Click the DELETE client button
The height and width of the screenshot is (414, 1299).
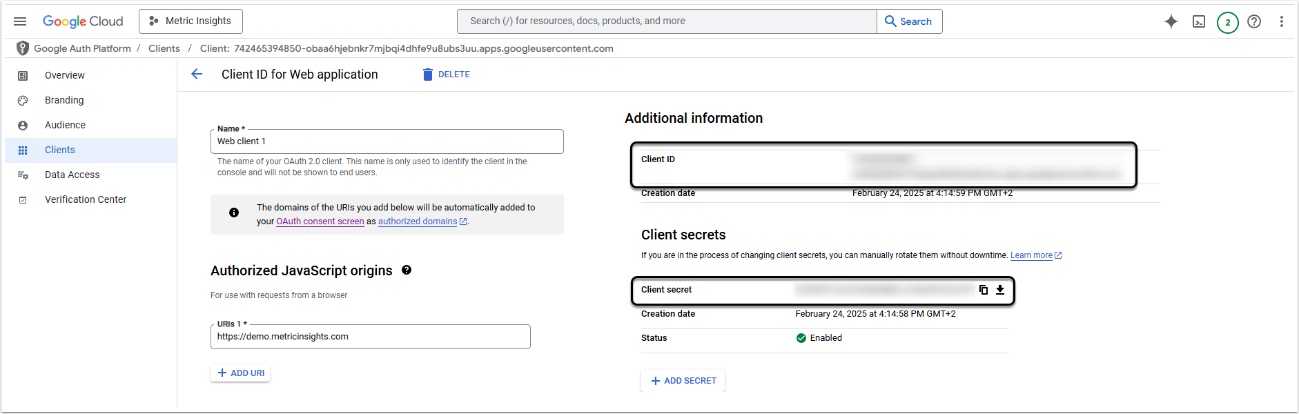click(x=446, y=75)
